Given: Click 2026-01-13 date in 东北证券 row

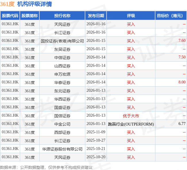Looking at the screenshot, I should click(96, 90).
